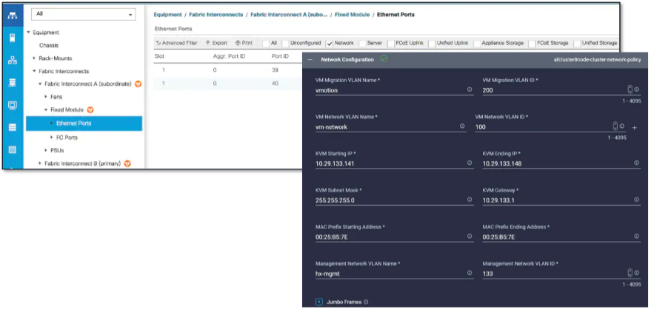Collapse the Network Configuration section
This screenshot has height=309, width=651.
pyautogui.click(x=310, y=58)
